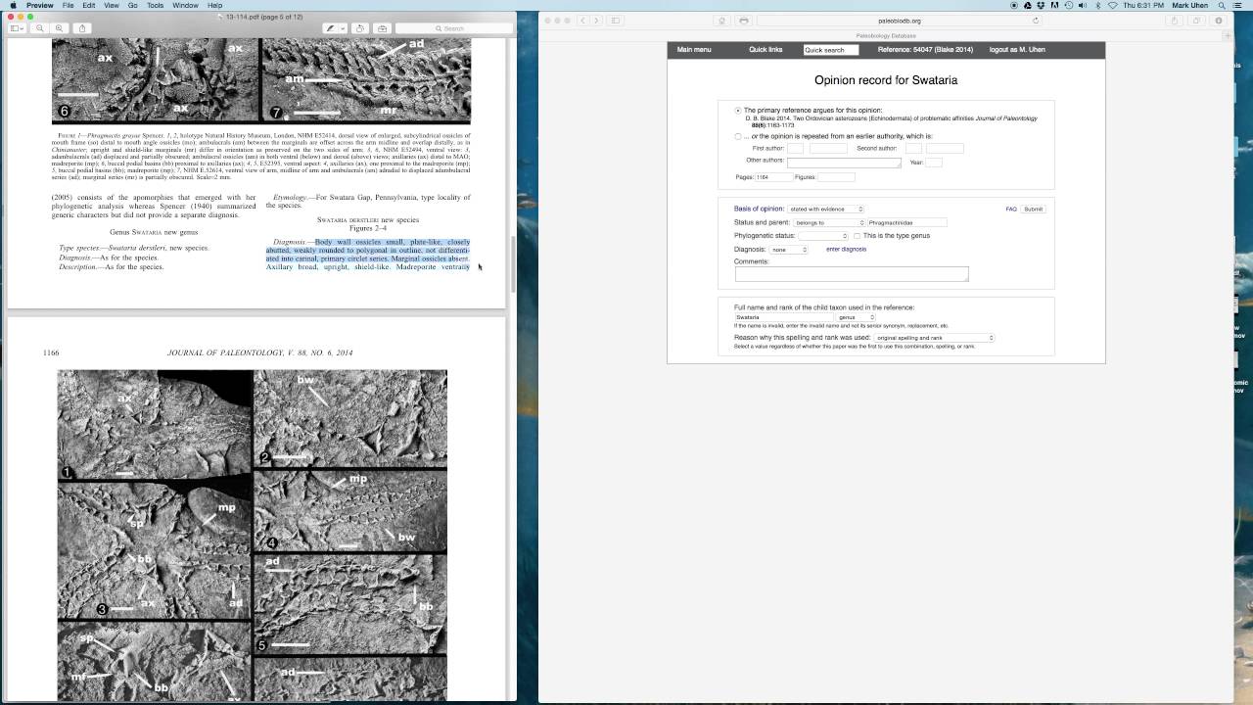The width and height of the screenshot is (1253, 705).
Task: Open Diagnosis 'none' dropdown
Action: pos(789,250)
